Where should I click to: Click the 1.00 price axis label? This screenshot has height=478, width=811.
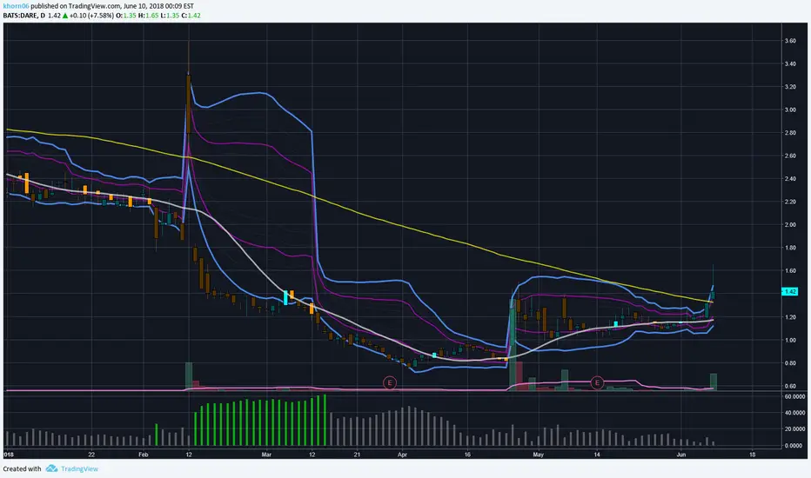pyautogui.click(x=790, y=340)
